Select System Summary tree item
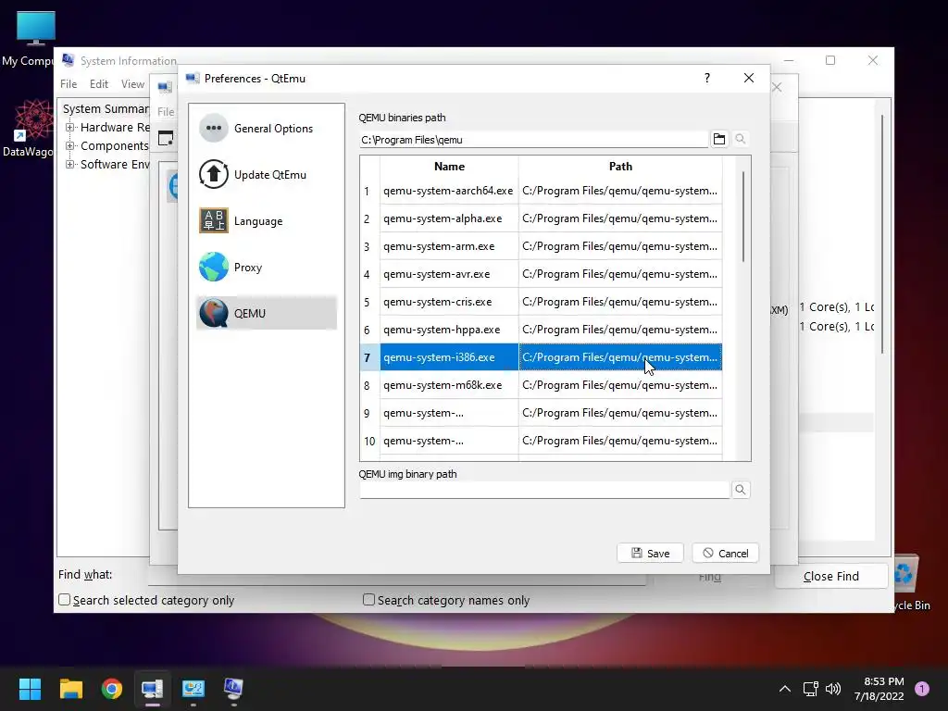This screenshot has height=711, width=948. 106,109
